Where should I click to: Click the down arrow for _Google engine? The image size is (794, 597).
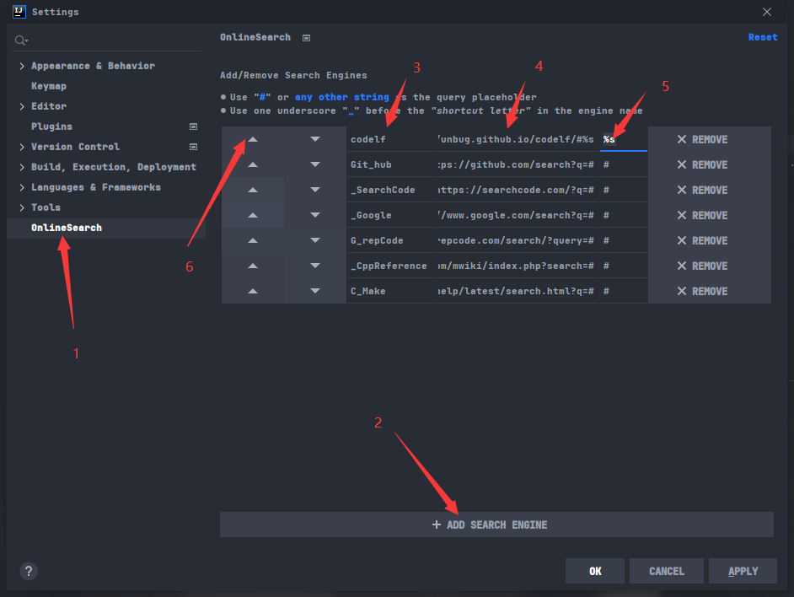(314, 215)
